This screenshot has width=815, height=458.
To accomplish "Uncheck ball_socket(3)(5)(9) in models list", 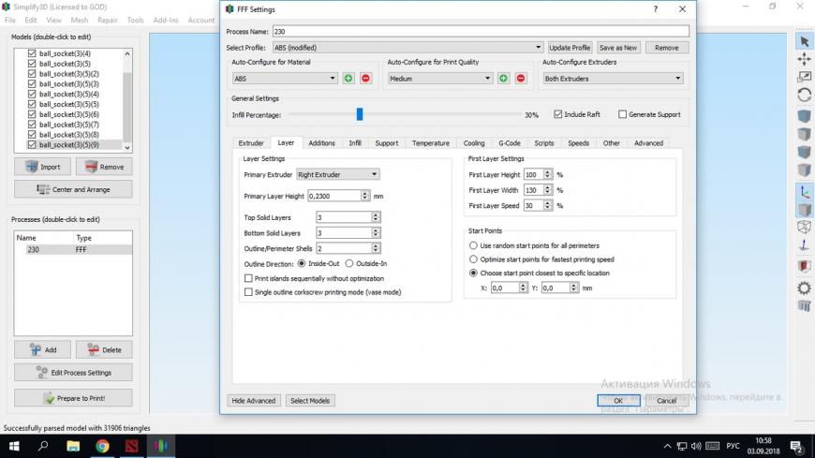I will click(x=32, y=144).
